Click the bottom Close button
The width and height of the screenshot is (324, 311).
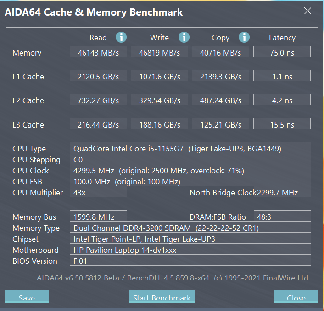296,297
